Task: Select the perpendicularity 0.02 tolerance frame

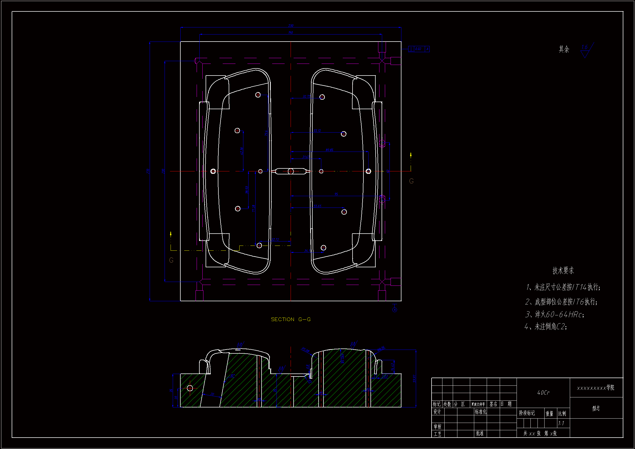Action: (x=419, y=49)
